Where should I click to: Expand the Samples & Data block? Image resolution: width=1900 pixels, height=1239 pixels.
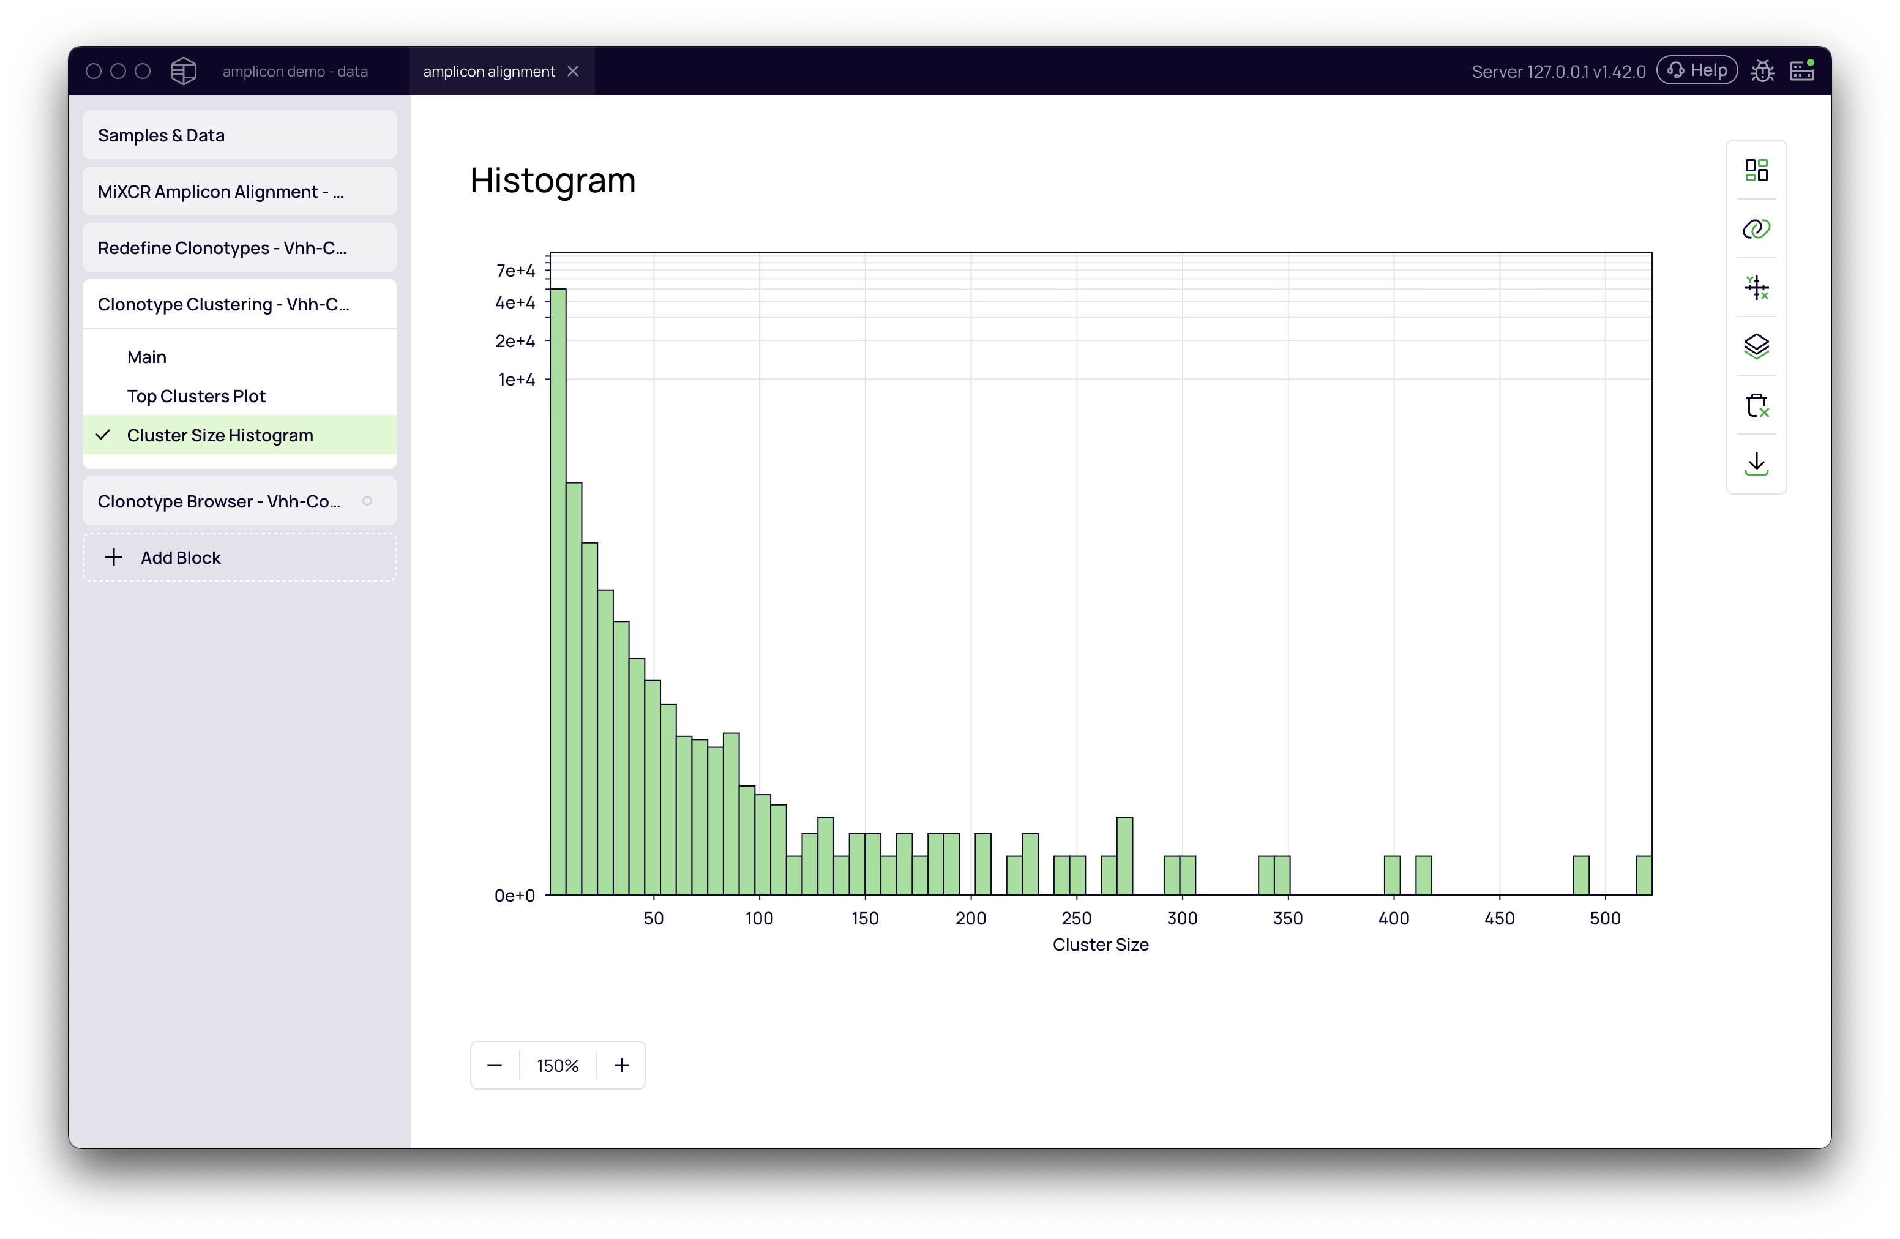pos(160,135)
